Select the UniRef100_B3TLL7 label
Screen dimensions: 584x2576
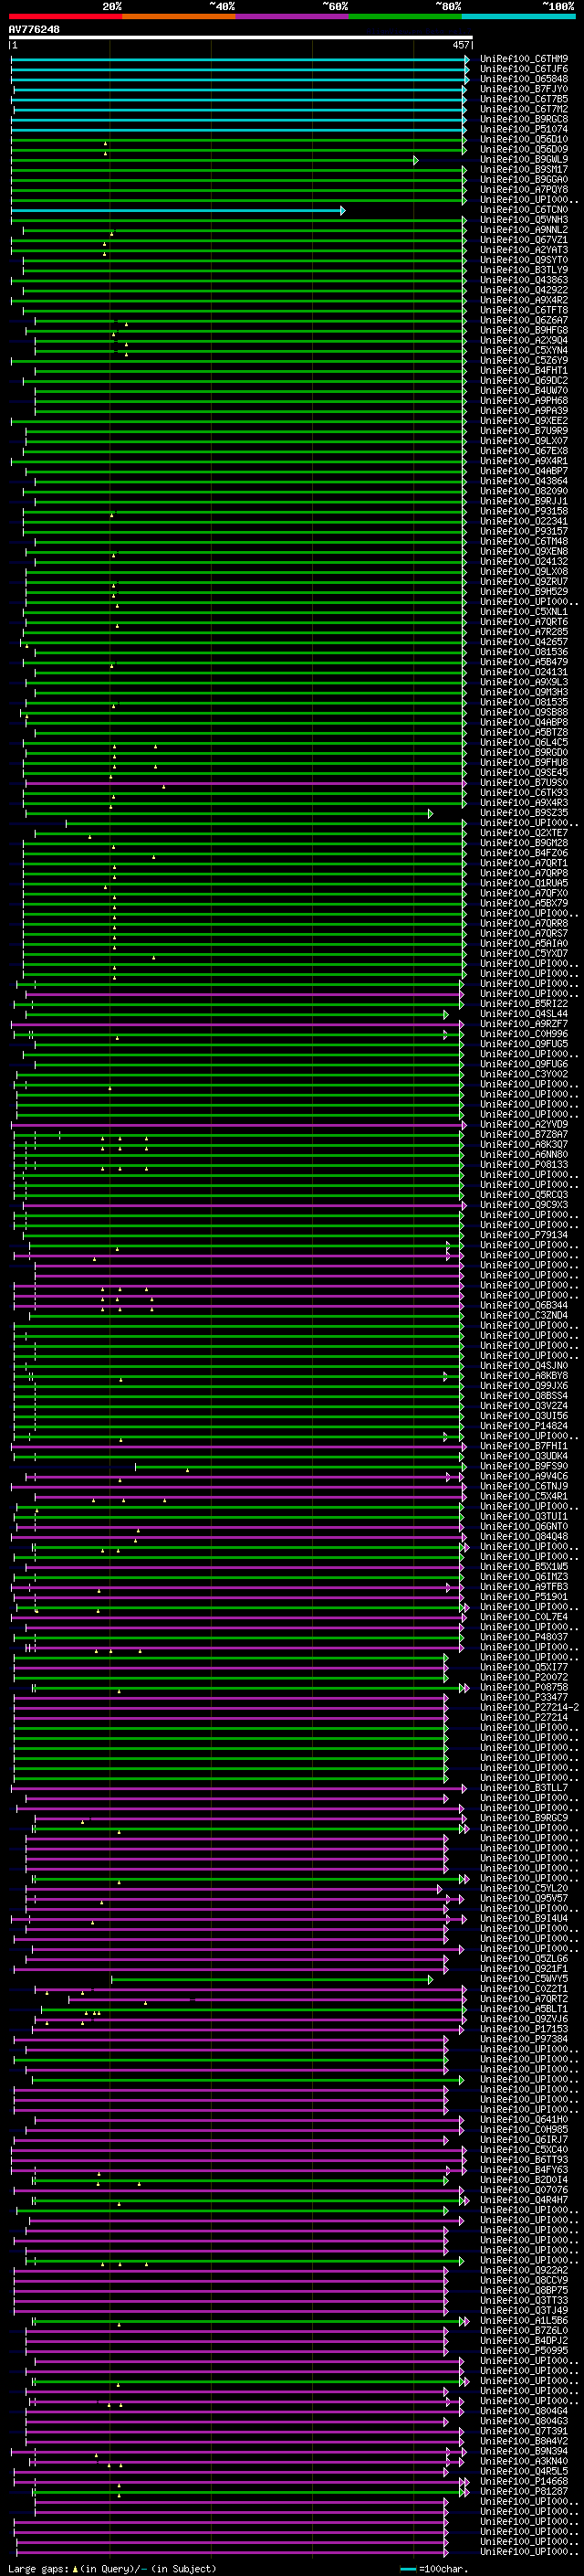[524, 1788]
